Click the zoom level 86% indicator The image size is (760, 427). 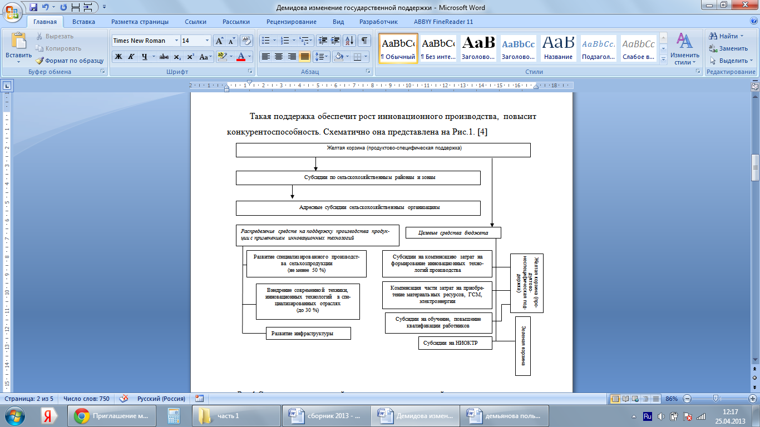point(670,399)
